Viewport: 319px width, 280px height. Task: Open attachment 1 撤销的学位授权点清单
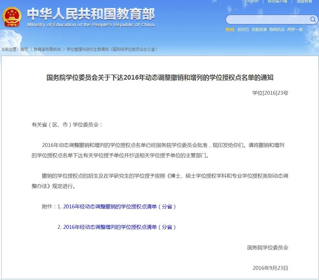click(119, 206)
